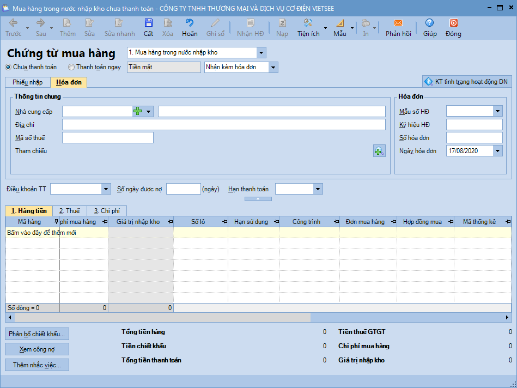Open the Ngày hóa đơn date picker
The width and height of the screenshot is (517, 388).
[x=497, y=151]
